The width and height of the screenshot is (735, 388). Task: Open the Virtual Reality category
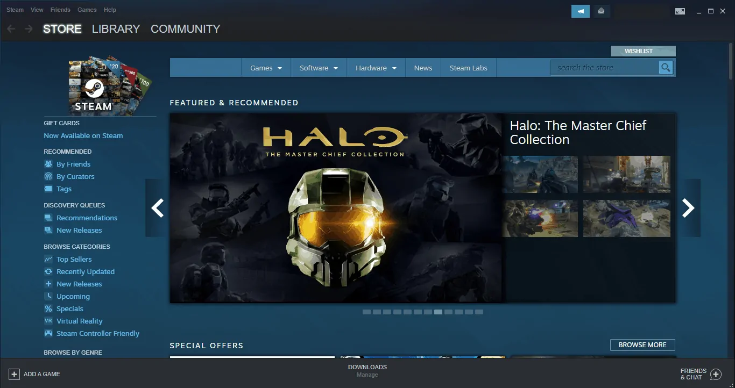coord(80,321)
